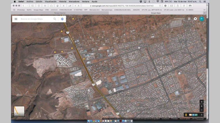Switch to the Parque Impulso tab
Screen dimensions: 220x123
(60, 13)
